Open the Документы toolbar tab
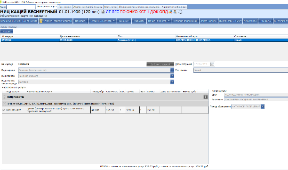 click(x=250, y=21)
